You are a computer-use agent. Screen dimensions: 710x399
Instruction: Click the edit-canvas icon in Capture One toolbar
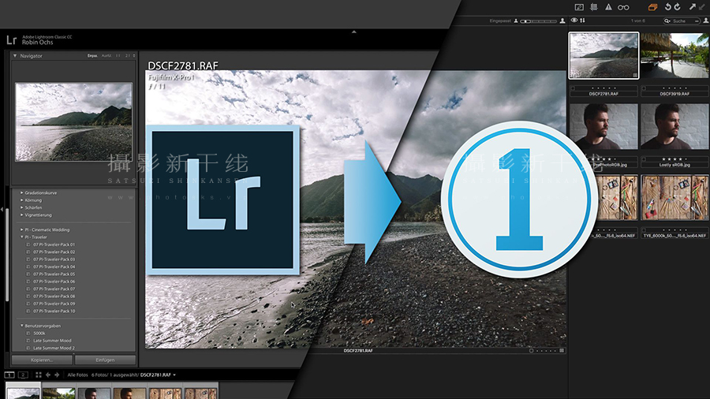click(x=579, y=7)
